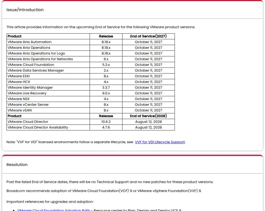The image size is (265, 211).
Task: Open the VVF for VDI Lifecycle Support link
Action: click(160, 142)
